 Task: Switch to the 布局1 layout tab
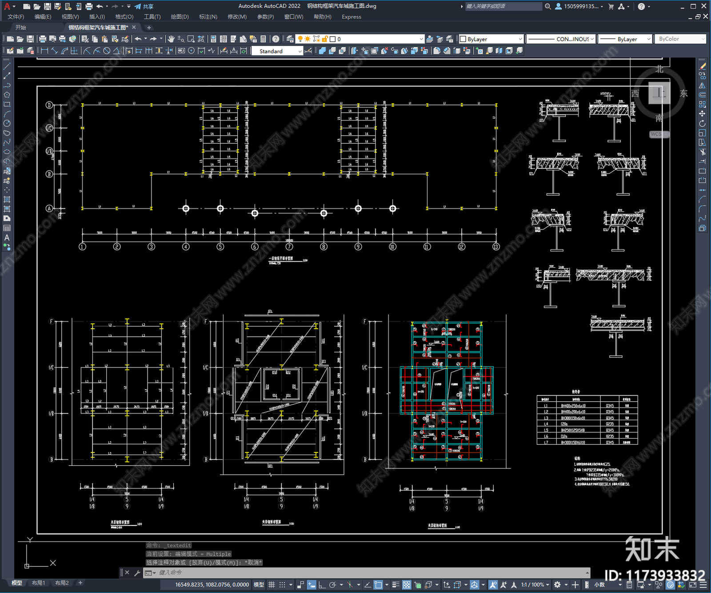(38, 583)
